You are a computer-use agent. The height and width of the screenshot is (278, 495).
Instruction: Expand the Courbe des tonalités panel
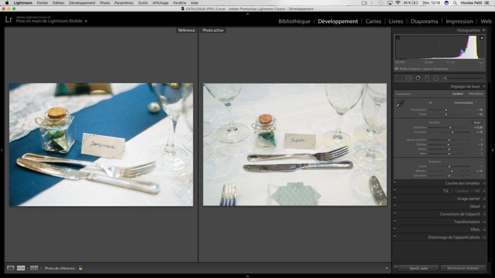[484, 183]
